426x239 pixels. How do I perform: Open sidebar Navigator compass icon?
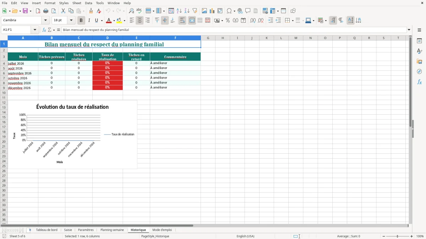(x=419, y=72)
